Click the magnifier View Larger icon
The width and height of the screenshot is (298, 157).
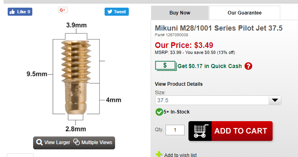tap(39, 142)
